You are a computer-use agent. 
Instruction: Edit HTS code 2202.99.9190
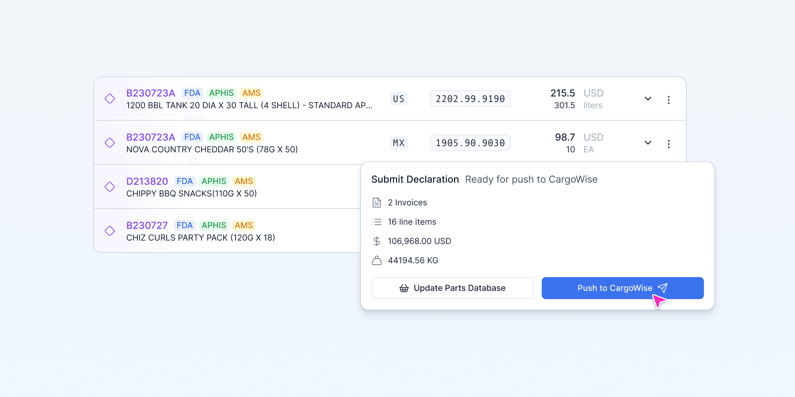(470, 99)
